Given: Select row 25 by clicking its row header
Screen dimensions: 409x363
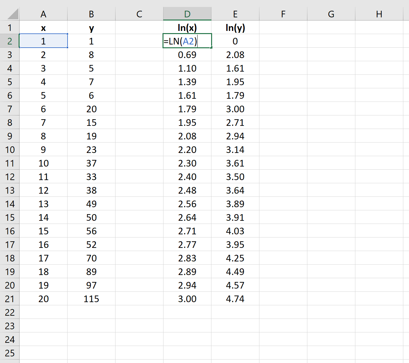Looking at the screenshot, I should (x=10, y=353).
